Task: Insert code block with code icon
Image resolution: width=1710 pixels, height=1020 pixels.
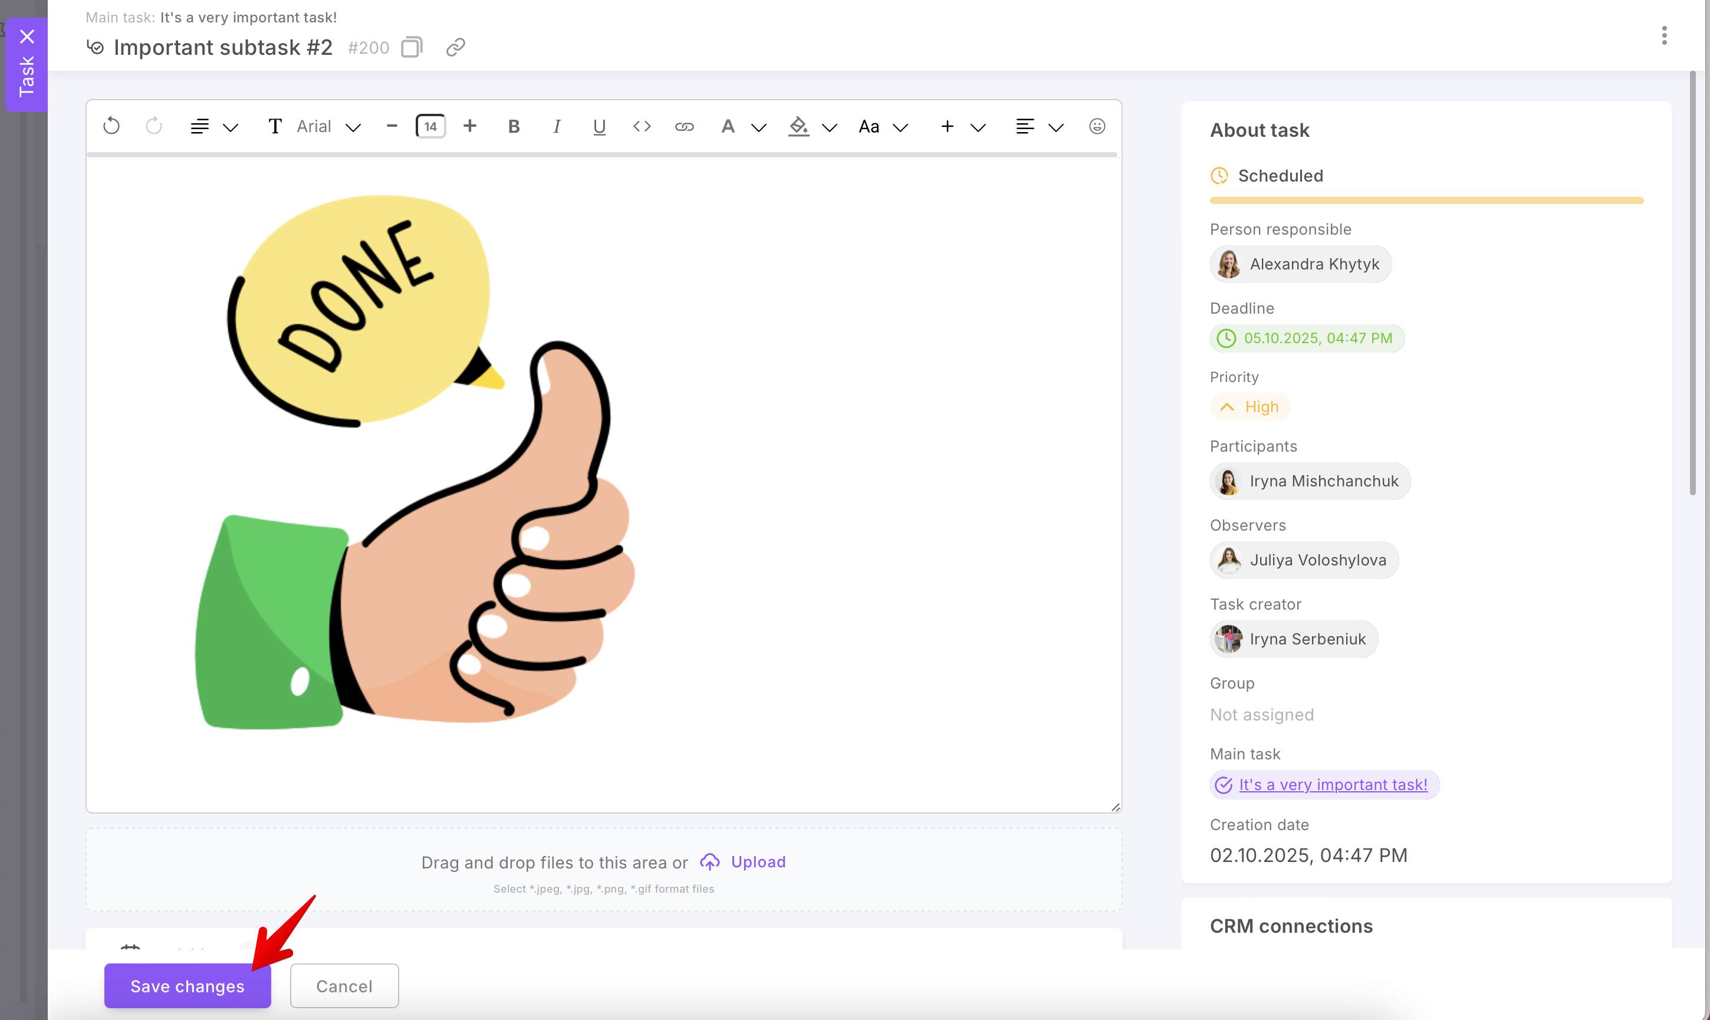Action: (642, 127)
